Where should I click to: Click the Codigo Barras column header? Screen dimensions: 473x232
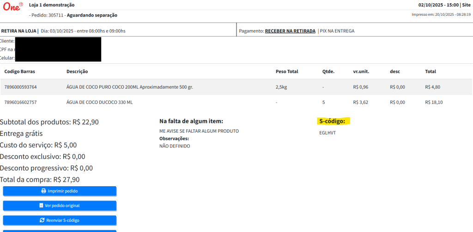pyautogui.click(x=19, y=72)
